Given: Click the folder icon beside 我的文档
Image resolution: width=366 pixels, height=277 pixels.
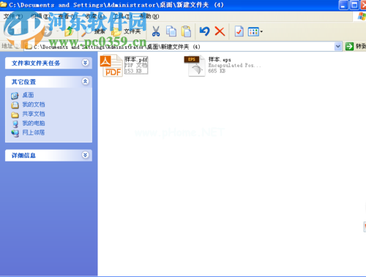Looking at the screenshot, I should click(x=15, y=105).
